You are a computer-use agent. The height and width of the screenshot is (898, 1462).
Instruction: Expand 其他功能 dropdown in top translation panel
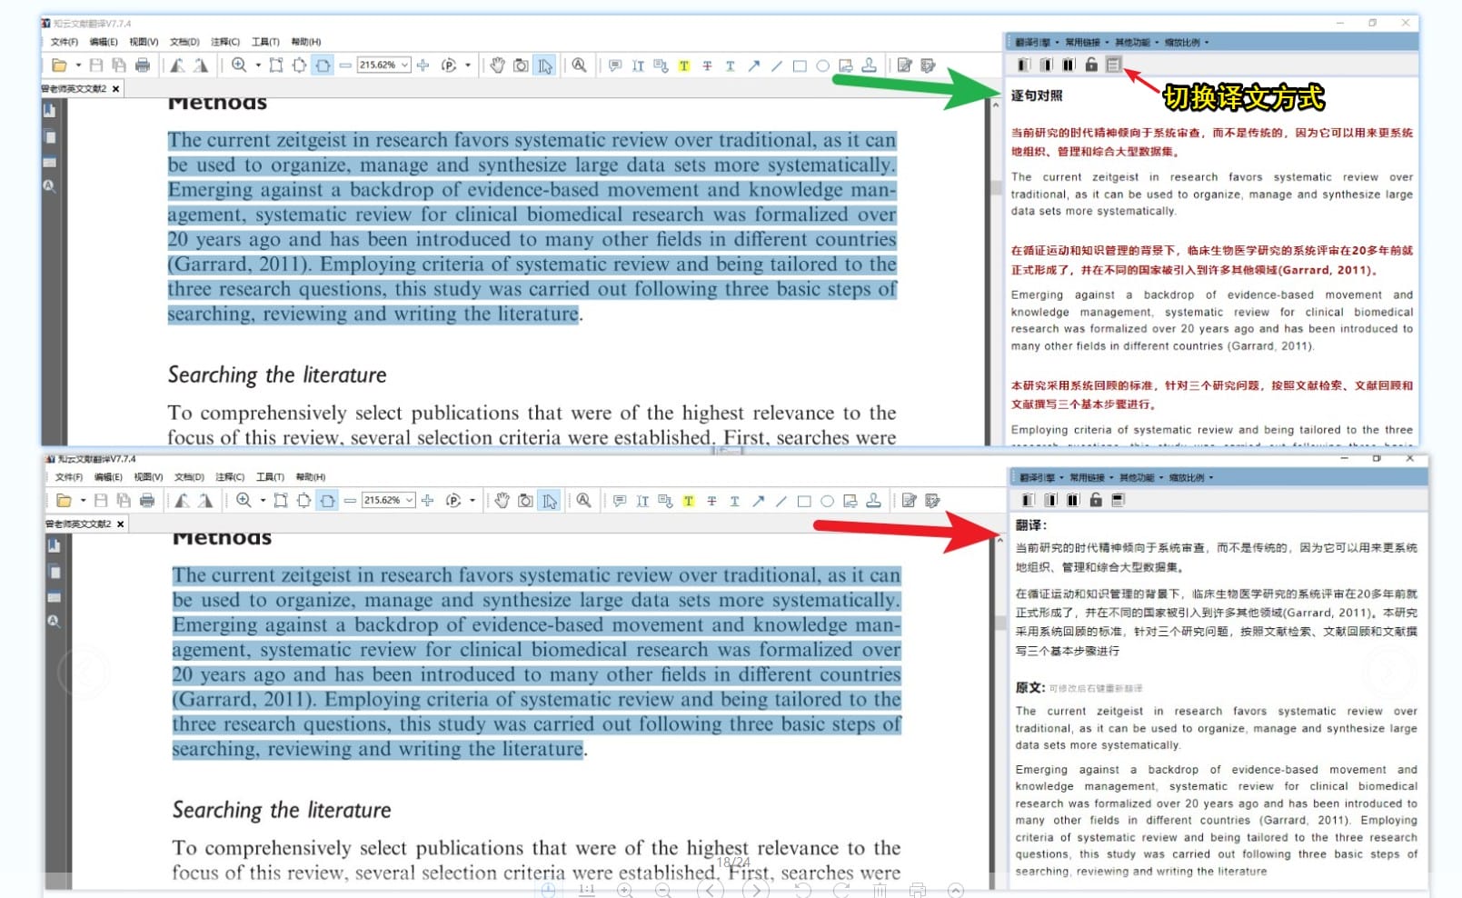(1137, 43)
